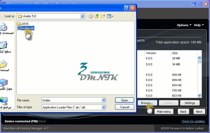The width and height of the screenshot is (210, 133).
Task: Expand the File name dropdown arrow
Action: click(104, 100)
